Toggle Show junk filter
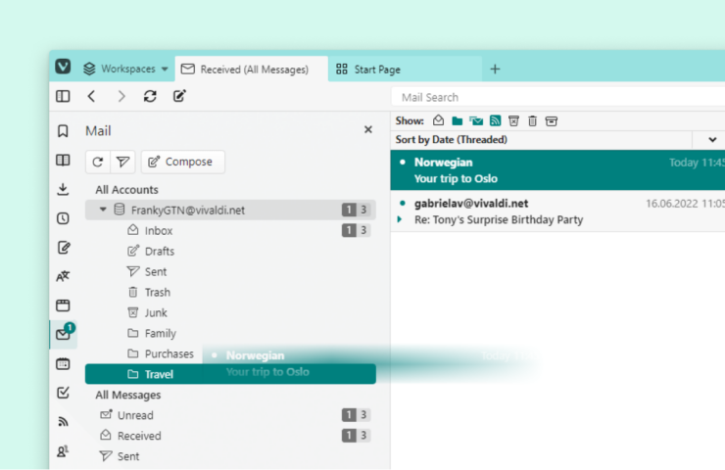 [x=513, y=121]
